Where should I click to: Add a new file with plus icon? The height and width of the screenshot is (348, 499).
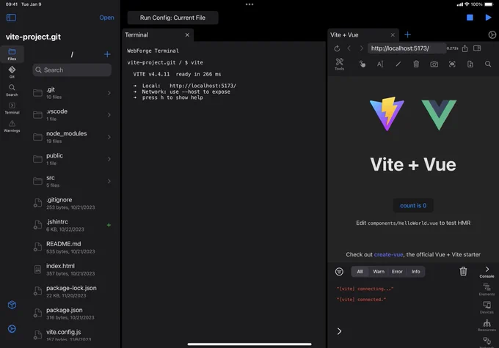107,54
